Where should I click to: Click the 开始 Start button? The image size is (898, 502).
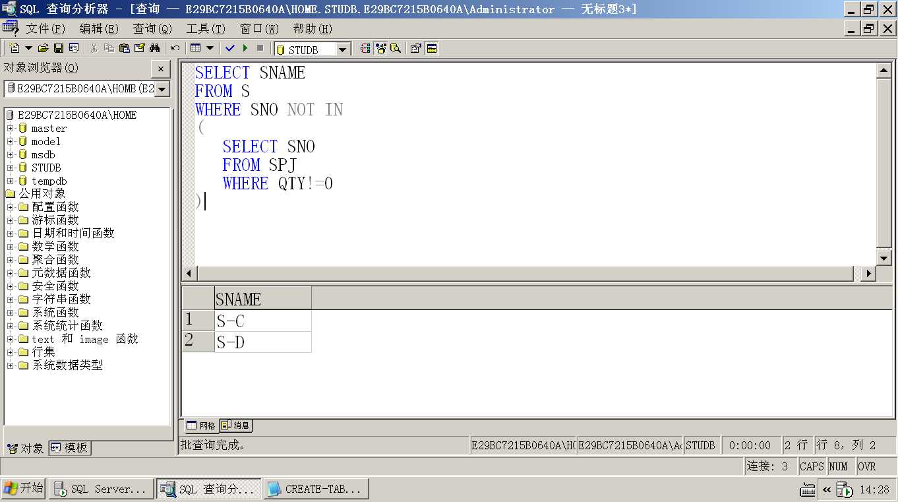click(x=24, y=488)
